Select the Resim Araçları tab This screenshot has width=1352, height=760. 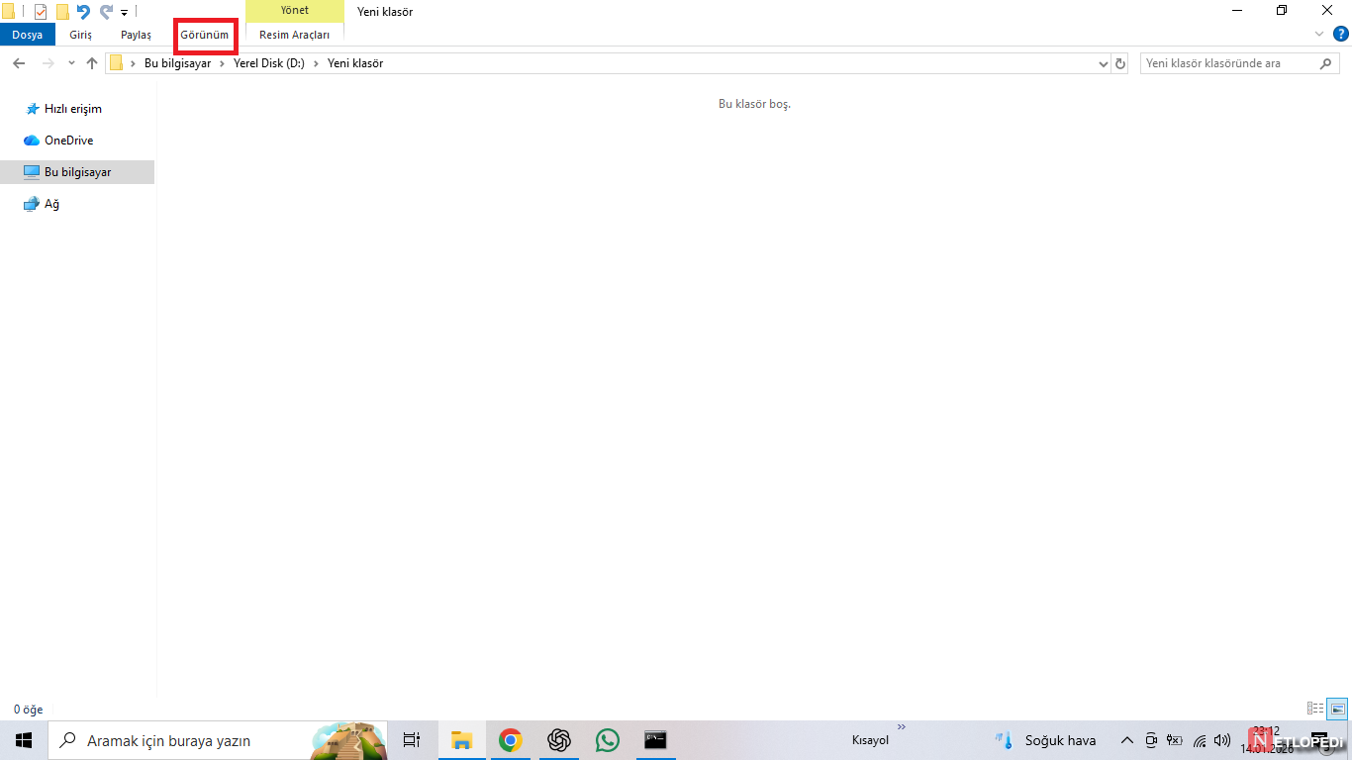pyautogui.click(x=295, y=35)
